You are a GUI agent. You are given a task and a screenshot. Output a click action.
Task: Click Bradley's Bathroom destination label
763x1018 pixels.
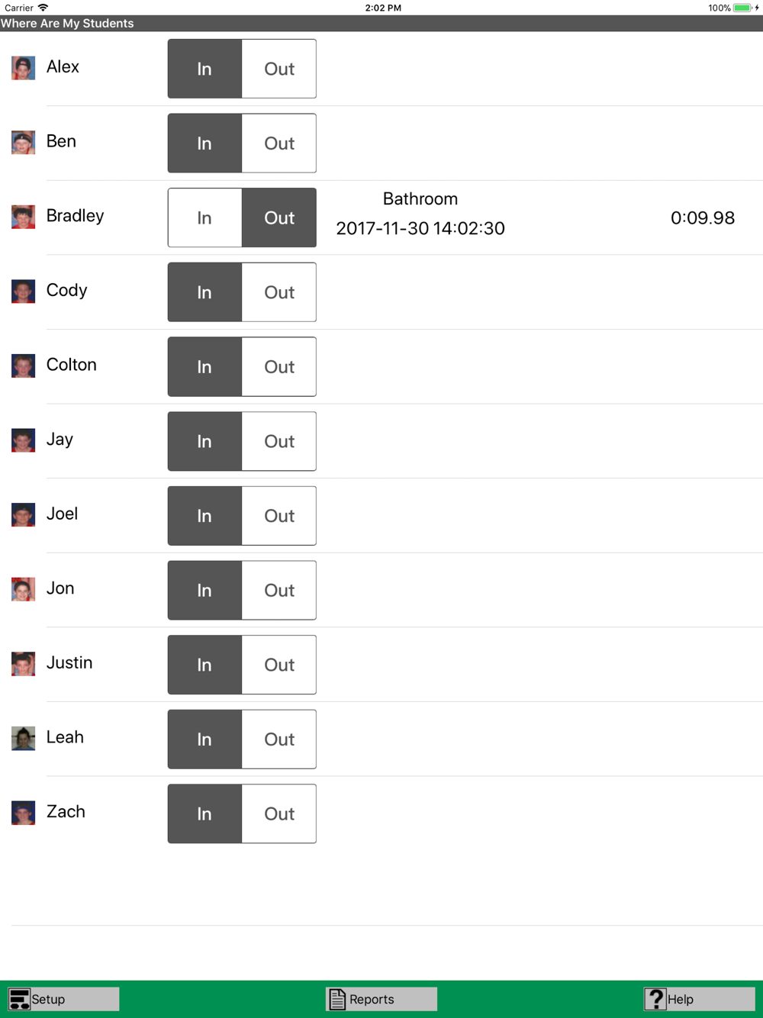point(420,199)
